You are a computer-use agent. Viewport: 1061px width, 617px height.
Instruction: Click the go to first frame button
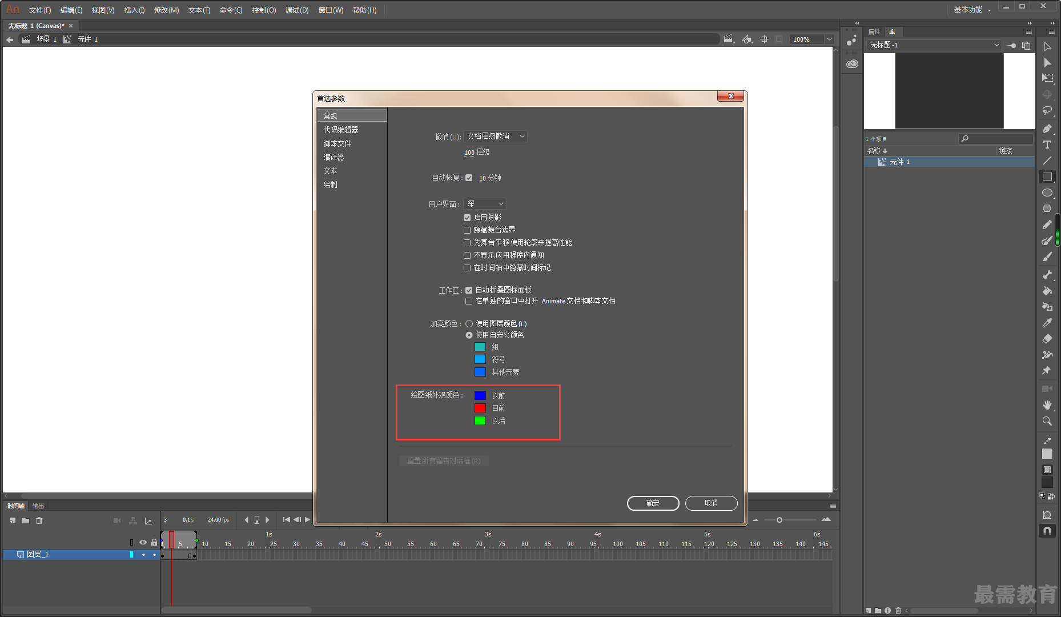pyautogui.click(x=287, y=520)
